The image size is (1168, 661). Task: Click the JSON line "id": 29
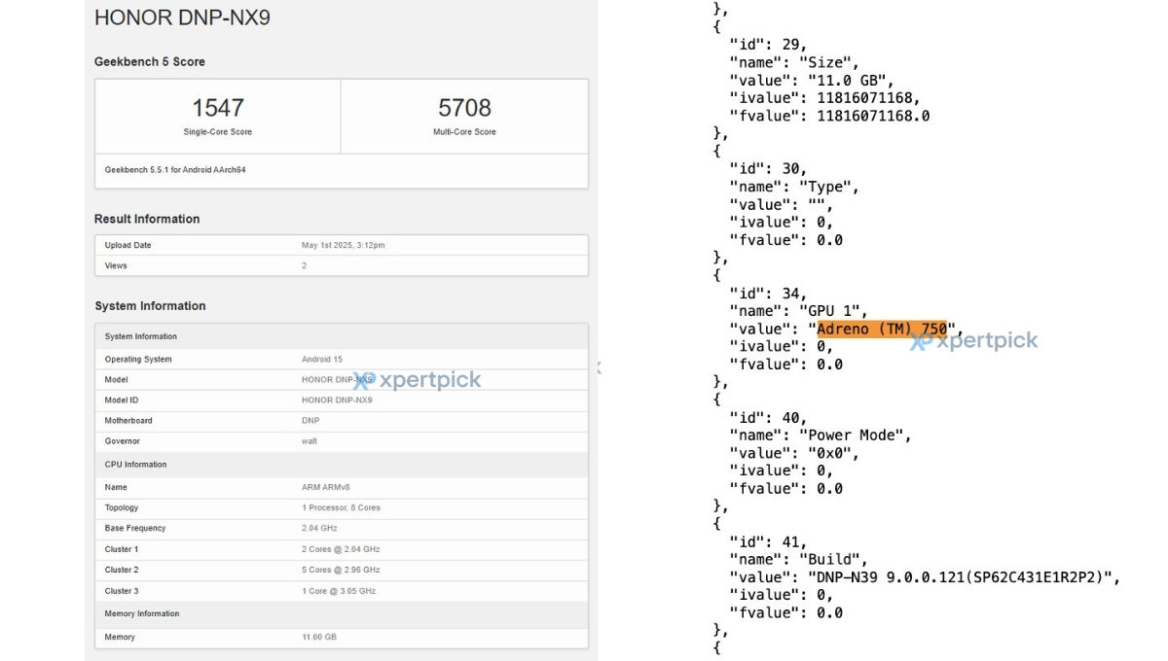[768, 45]
